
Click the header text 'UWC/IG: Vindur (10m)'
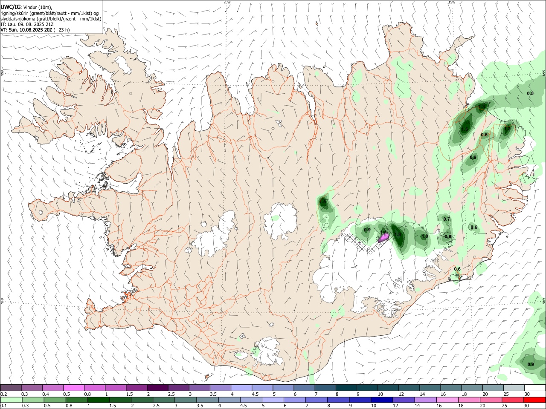[x=26, y=7]
